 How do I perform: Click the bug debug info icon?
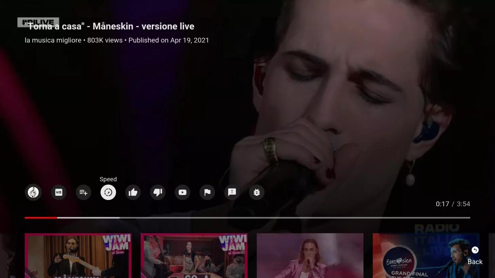(257, 193)
